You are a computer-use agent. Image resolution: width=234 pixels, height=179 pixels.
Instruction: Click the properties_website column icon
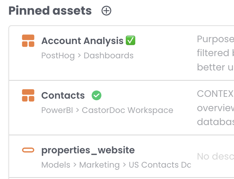coord(28,150)
